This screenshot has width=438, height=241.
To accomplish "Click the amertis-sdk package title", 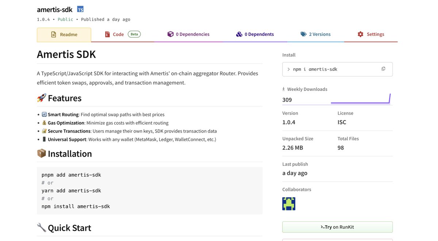I will pyautogui.click(x=55, y=10).
